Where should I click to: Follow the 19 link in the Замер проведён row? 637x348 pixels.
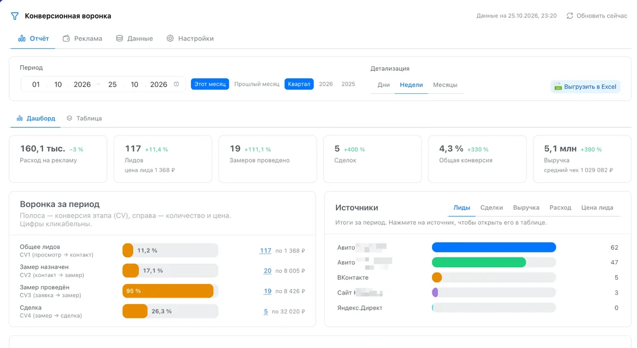pos(268,291)
